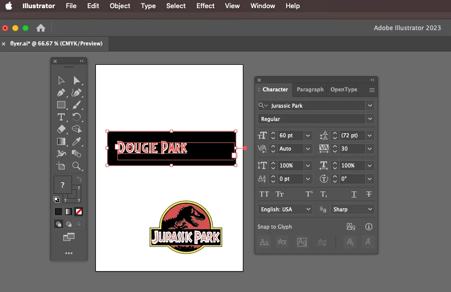Select the Eraser tool
451x292 pixels.
(61, 129)
